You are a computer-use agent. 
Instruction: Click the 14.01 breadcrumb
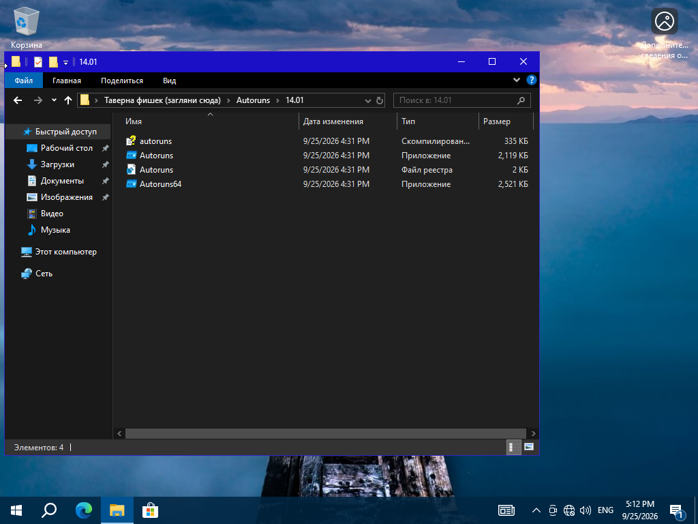(294, 100)
